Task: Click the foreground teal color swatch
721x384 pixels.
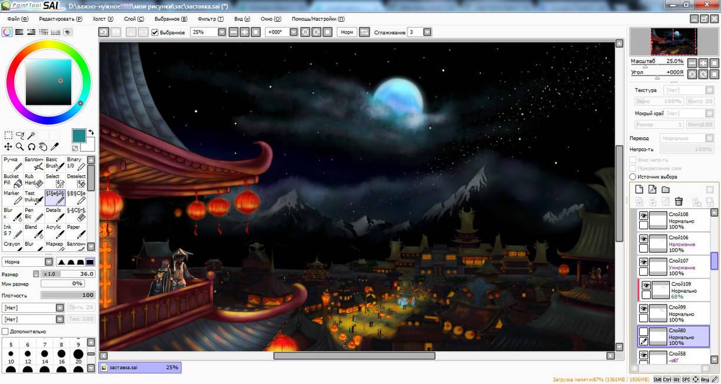Action: pos(79,135)
